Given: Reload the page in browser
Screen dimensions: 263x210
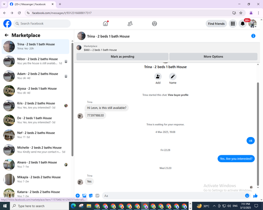Looking at the screenshot, I should click(x=19, y=13).
